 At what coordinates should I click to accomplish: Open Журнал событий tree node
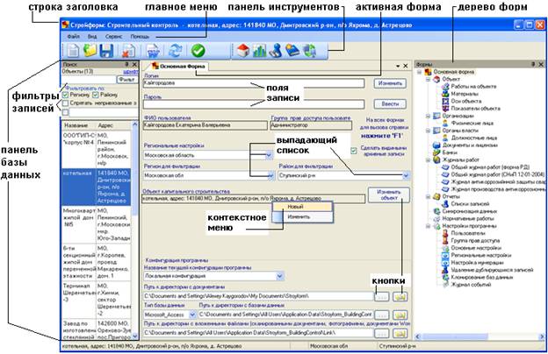(x=471, y=285)
